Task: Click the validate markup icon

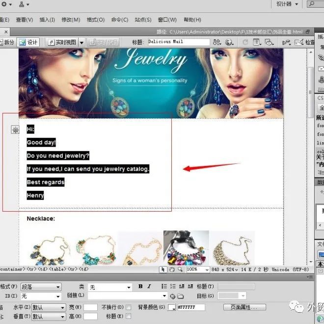Action: tap(287, 43)
